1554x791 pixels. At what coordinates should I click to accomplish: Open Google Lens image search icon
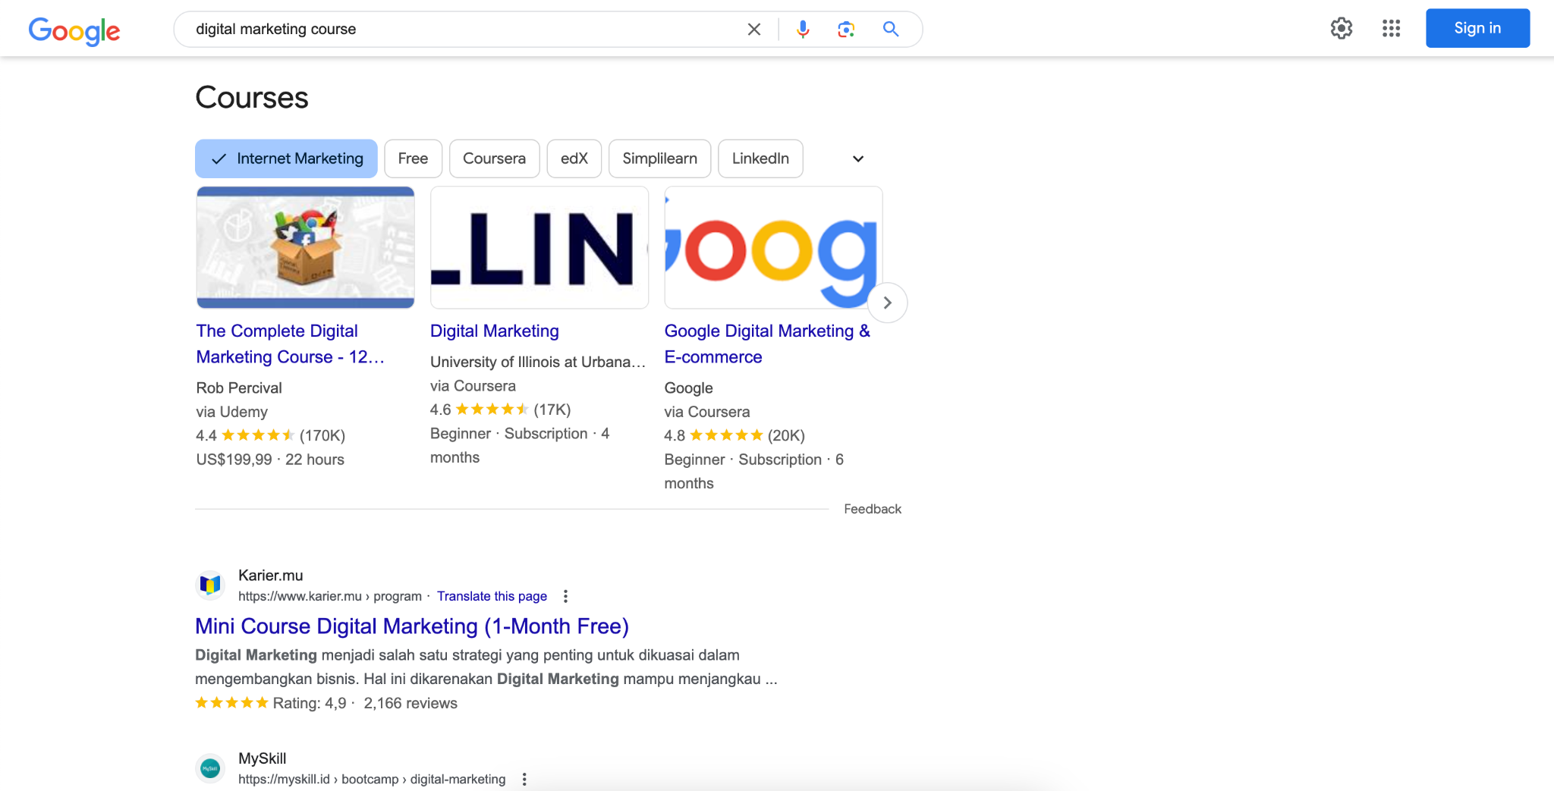point(846,30)
